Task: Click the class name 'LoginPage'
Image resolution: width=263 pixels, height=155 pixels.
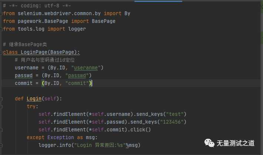Action: click(x=34, y=52)
